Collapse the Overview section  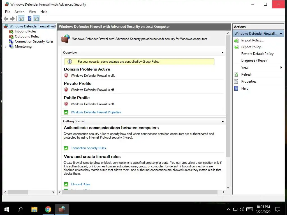[x=223, y=53]
